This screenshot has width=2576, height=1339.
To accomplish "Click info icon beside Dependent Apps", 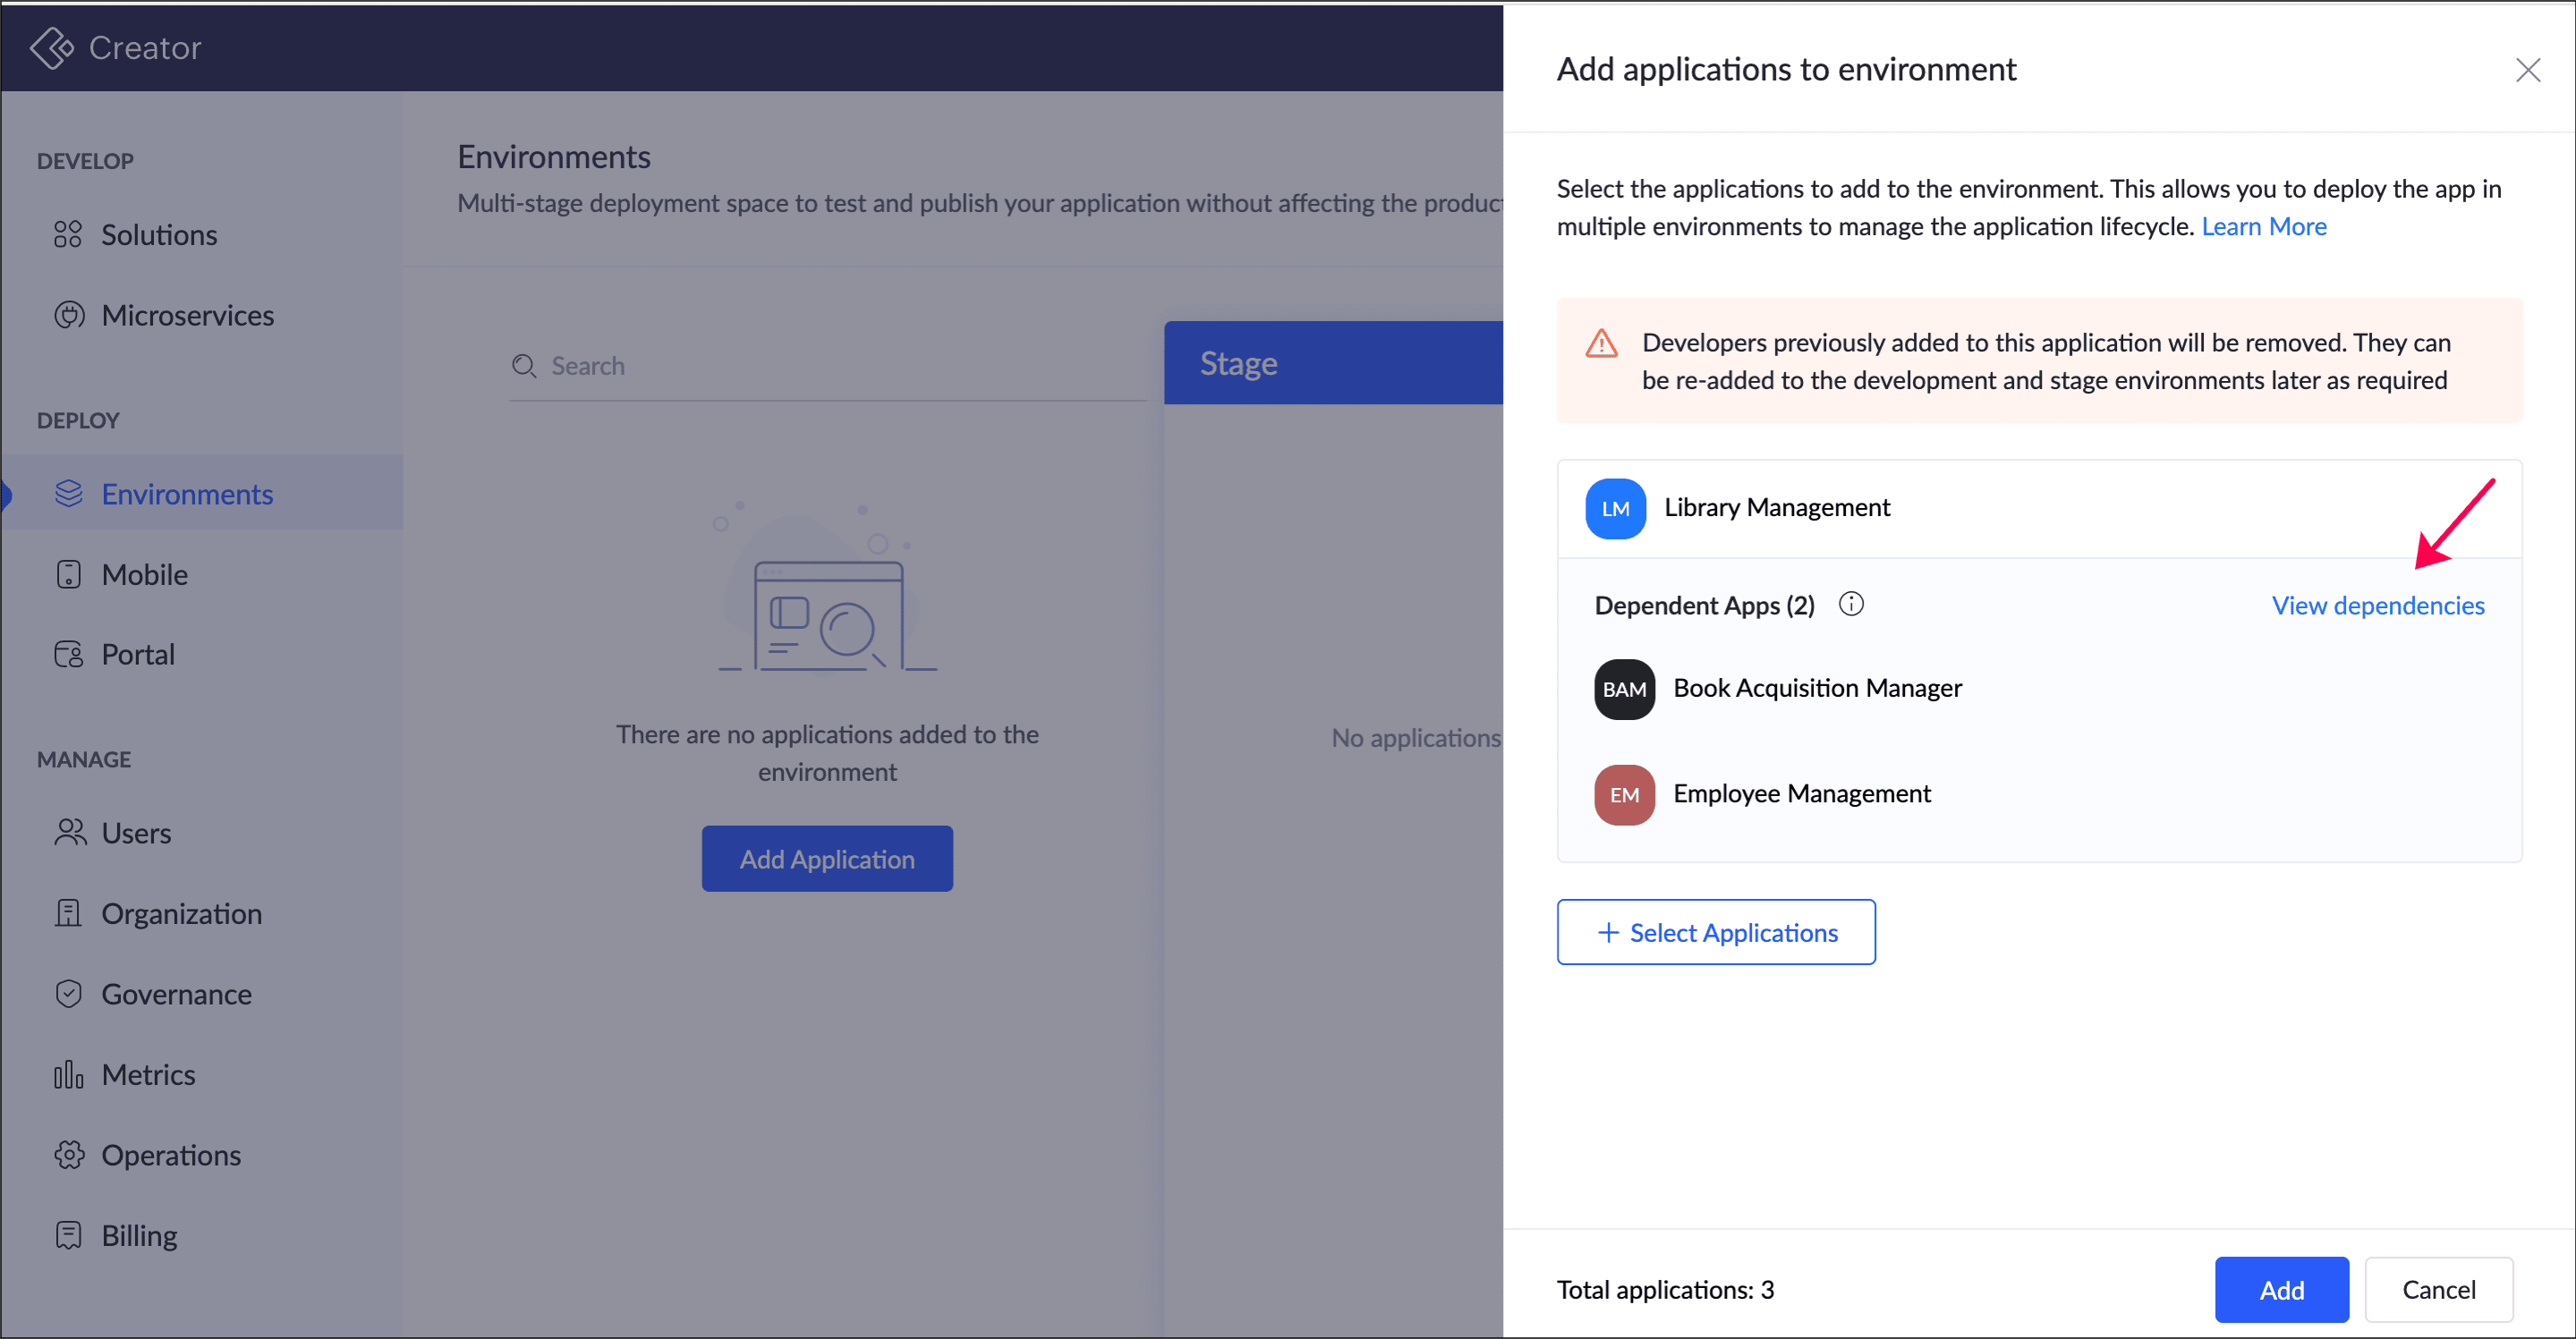I will pyautogui.click(x=1851, y=604).
